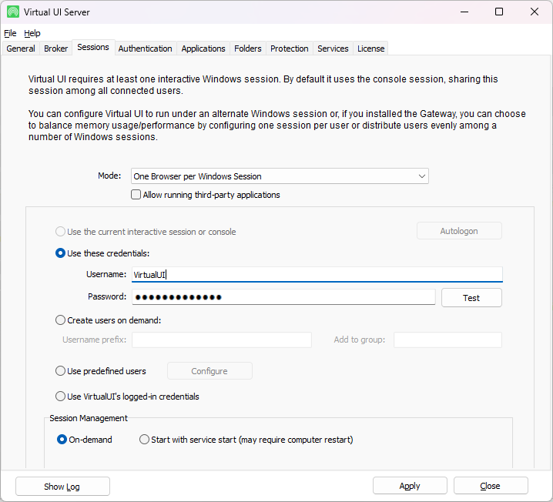Select Create users on demand option
Screen dimensions: 553x502
tap(61, 320)
